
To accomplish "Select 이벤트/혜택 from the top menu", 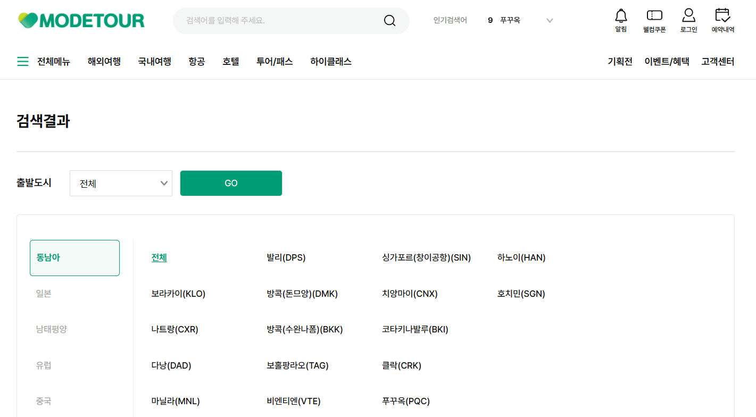I will coord(666,61).
